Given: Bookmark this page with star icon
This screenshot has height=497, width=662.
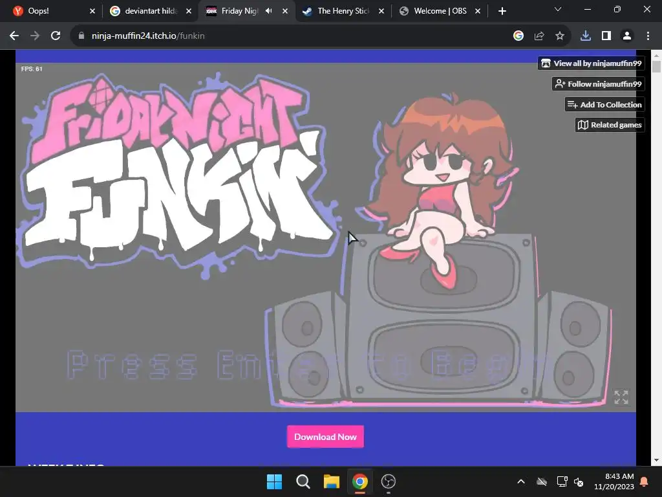Looking at the screenshot, I should tap(560, 36).
